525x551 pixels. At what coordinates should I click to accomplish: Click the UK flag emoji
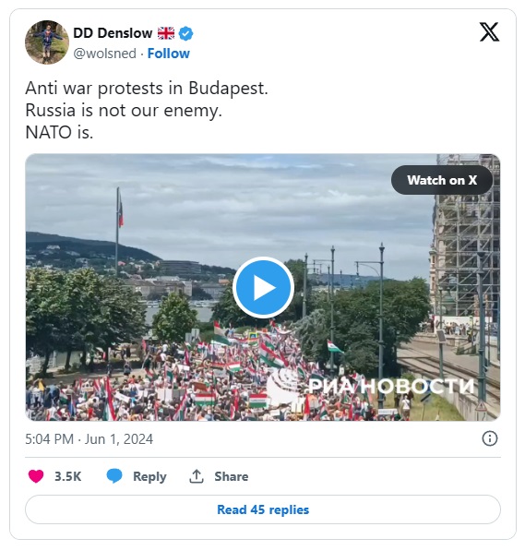pos(166,33)
